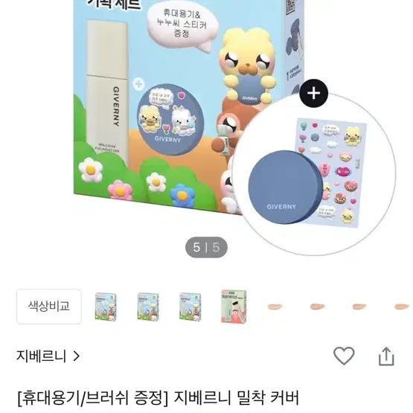Choose the third foundation shade swatch

tap(359, 307)
